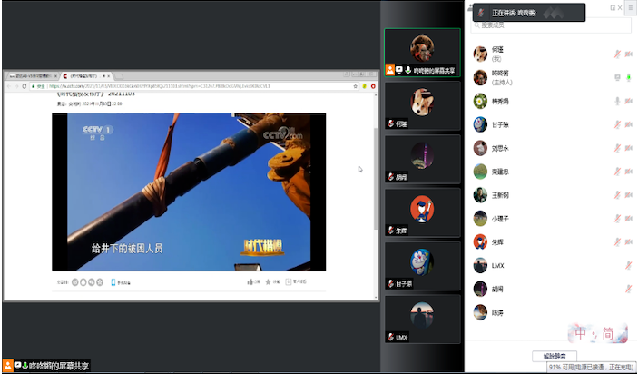Click muted mic icon on LMX tile
638x374 pixels.
390,337
